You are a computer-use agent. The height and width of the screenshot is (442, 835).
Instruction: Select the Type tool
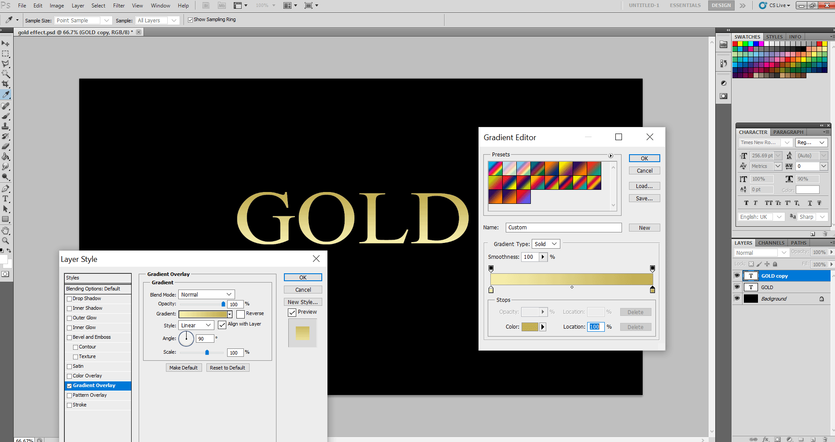pos(6,199)
